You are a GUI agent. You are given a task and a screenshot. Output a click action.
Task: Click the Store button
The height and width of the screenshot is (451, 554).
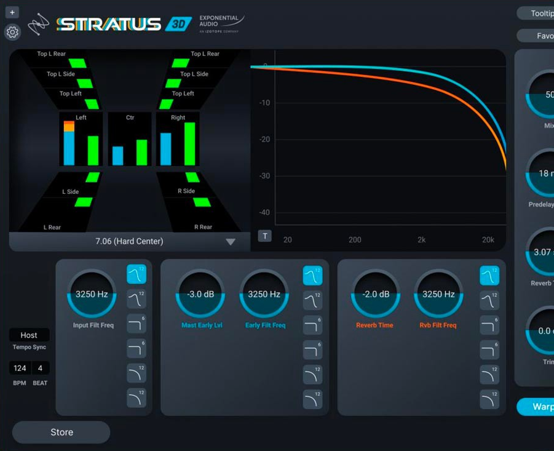[x=61, y=432]
